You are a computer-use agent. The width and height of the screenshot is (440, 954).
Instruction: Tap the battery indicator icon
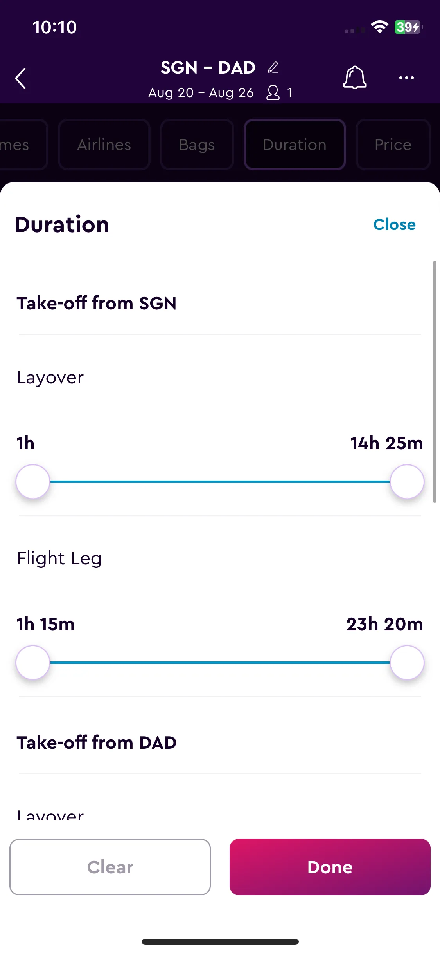[x=408, y=27]
